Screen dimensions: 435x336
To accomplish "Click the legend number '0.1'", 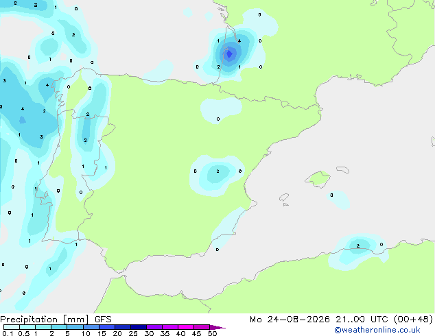I will tap(8, 333).
